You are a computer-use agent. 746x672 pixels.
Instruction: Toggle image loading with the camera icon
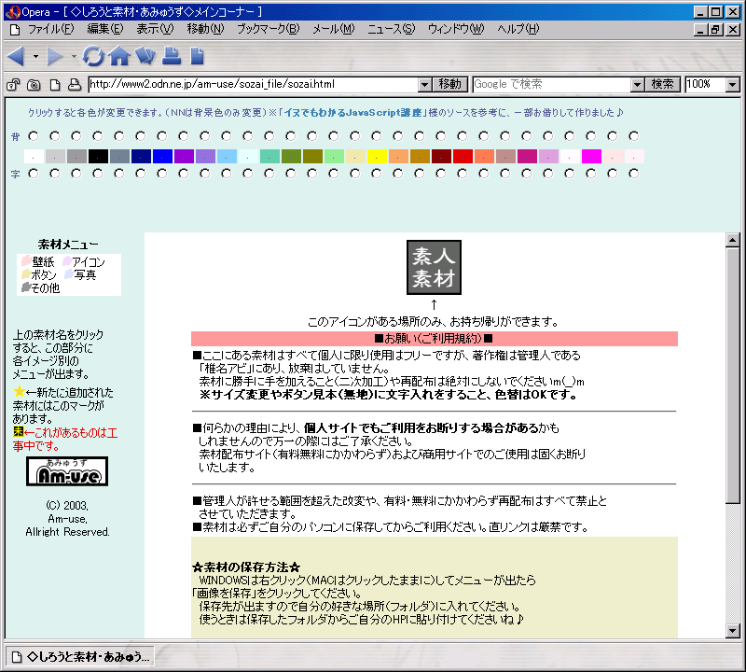(34, 85)
